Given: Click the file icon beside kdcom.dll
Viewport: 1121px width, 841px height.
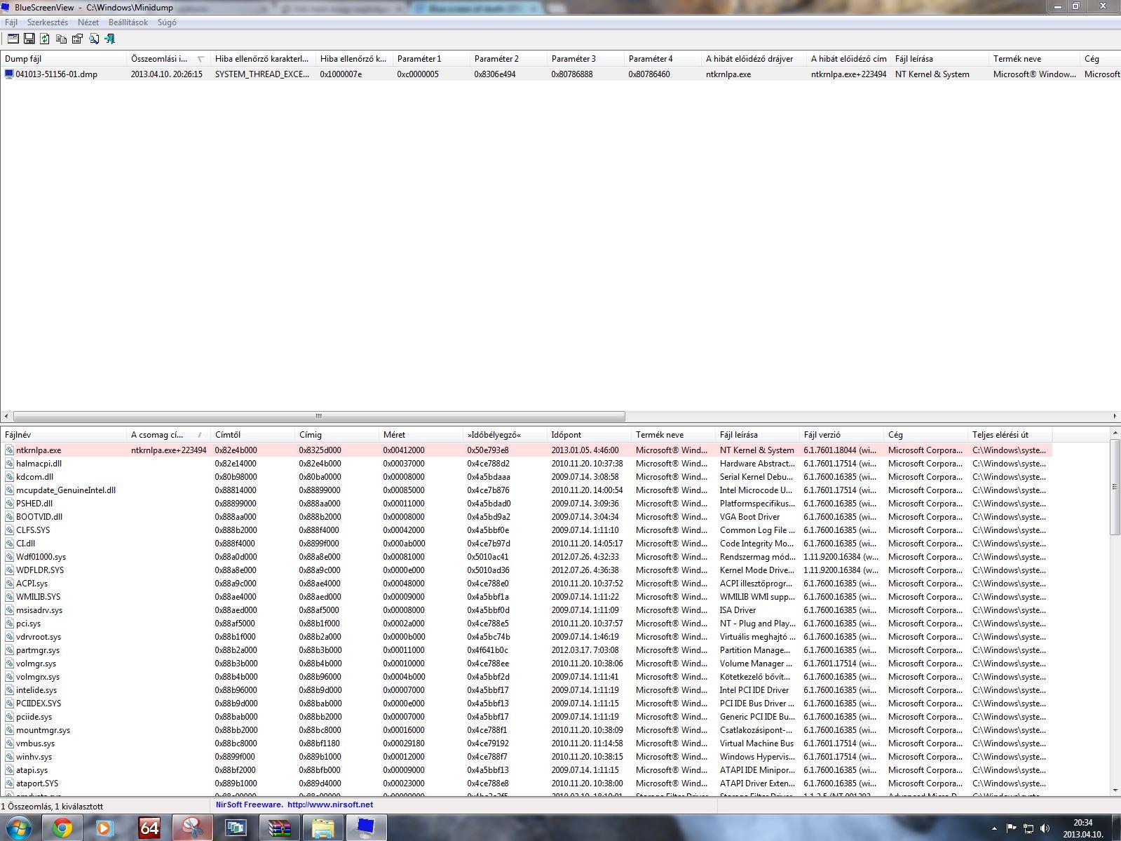Looking at the screenshot, I should point(9,477).
